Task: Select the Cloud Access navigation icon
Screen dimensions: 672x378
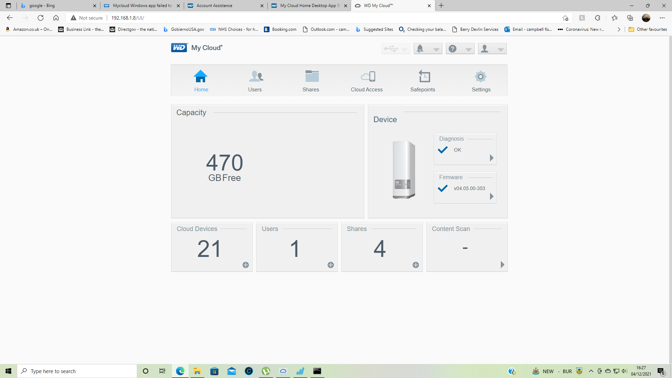Action: (366, 80)
